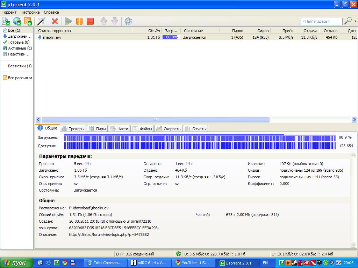Viewport: 358px width, 268px height.
Task: Click details panel scroll down arrow
Action: click(x=353, y=245)
